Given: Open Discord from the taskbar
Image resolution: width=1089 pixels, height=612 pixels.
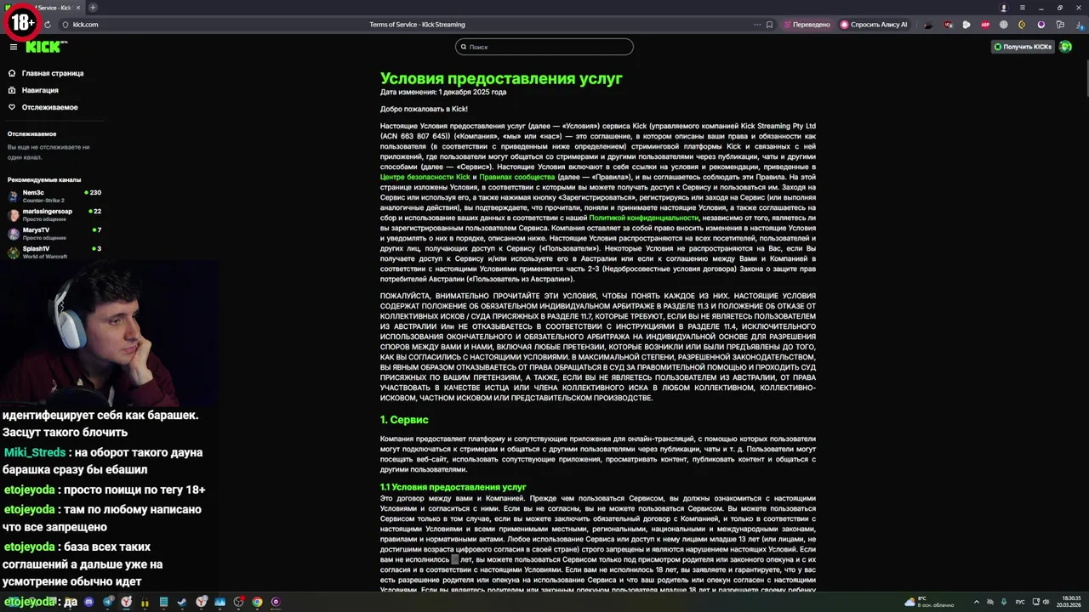Looking at the screenshot, I should 89,602.
